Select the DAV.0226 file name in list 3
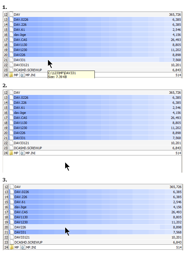This screenshot has width=186, height=253. coord(22,192)
